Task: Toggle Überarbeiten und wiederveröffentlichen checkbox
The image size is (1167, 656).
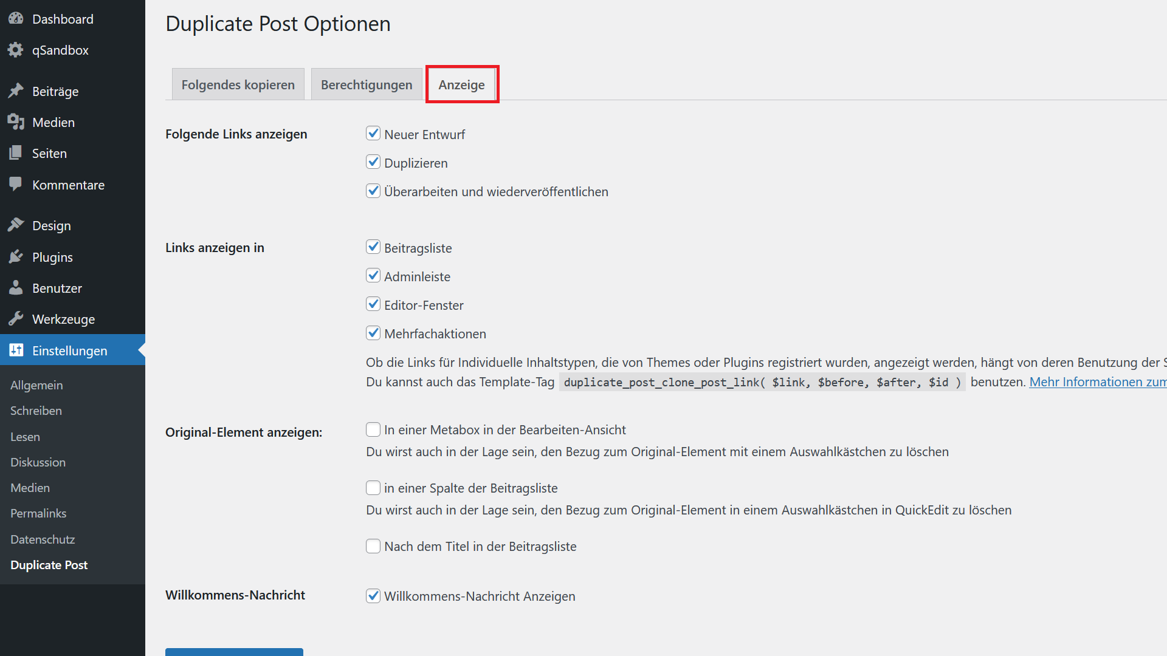Action: [373, 191]
